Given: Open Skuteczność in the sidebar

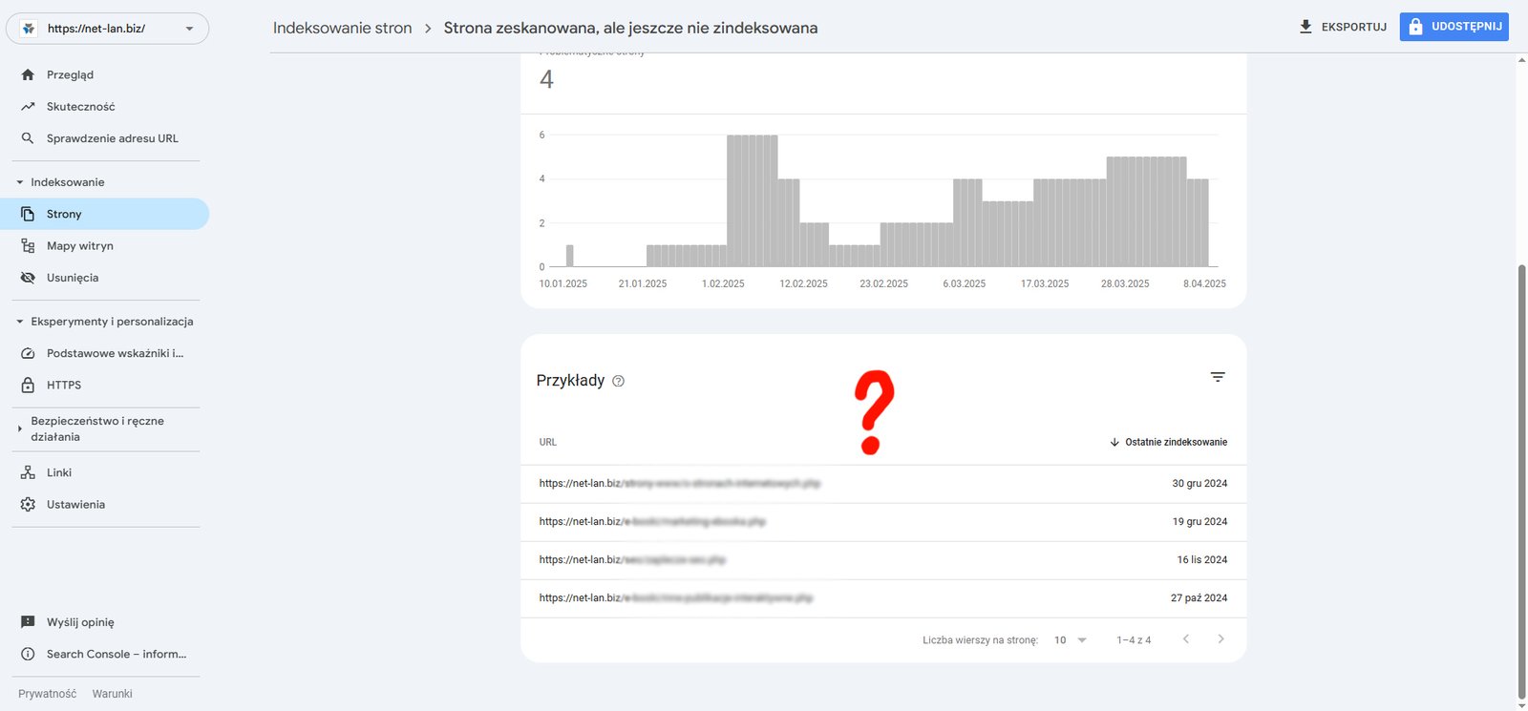Looking at the screenshot, I should click(x=80, y=107).
